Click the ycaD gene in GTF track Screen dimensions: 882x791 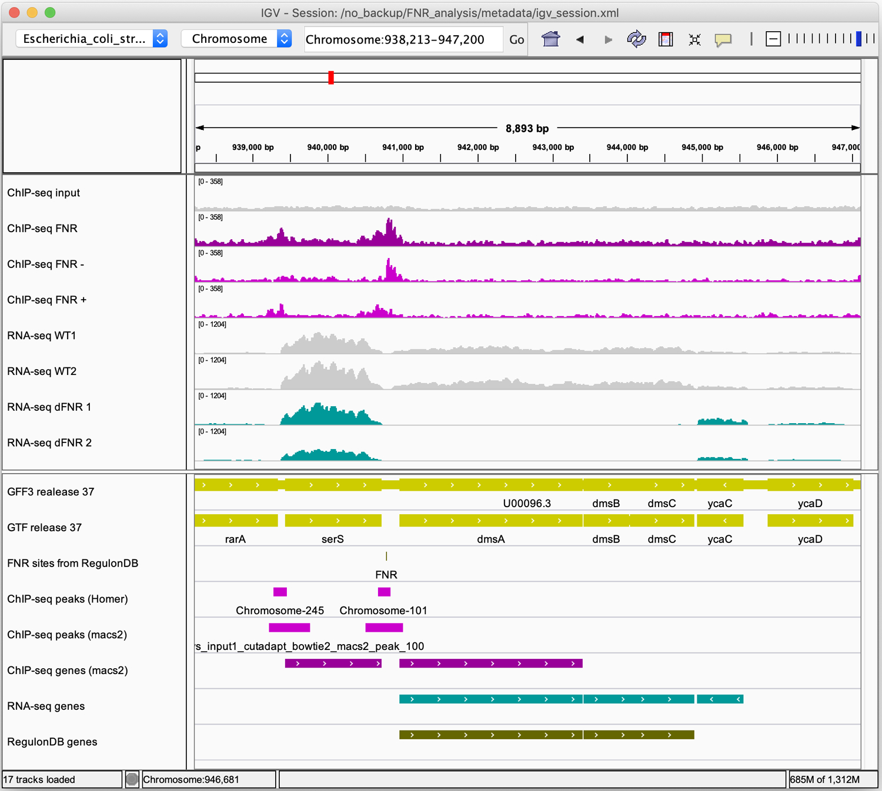pos(810,521)
